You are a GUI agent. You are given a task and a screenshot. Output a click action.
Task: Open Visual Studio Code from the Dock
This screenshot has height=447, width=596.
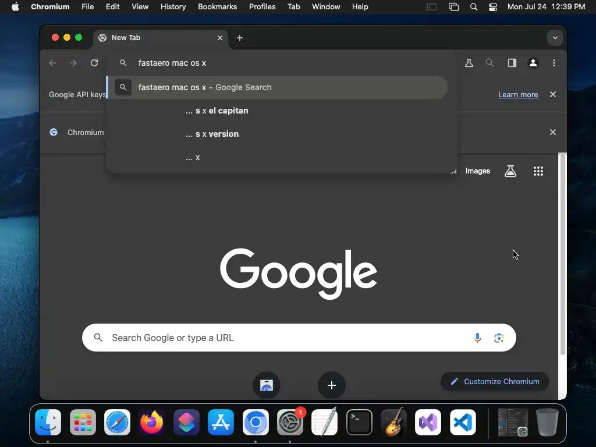tap(463, 423)
